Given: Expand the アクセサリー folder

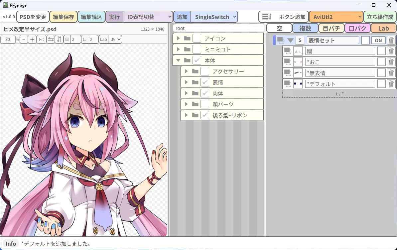Looking at the screenshot, I should click(186, 71).
